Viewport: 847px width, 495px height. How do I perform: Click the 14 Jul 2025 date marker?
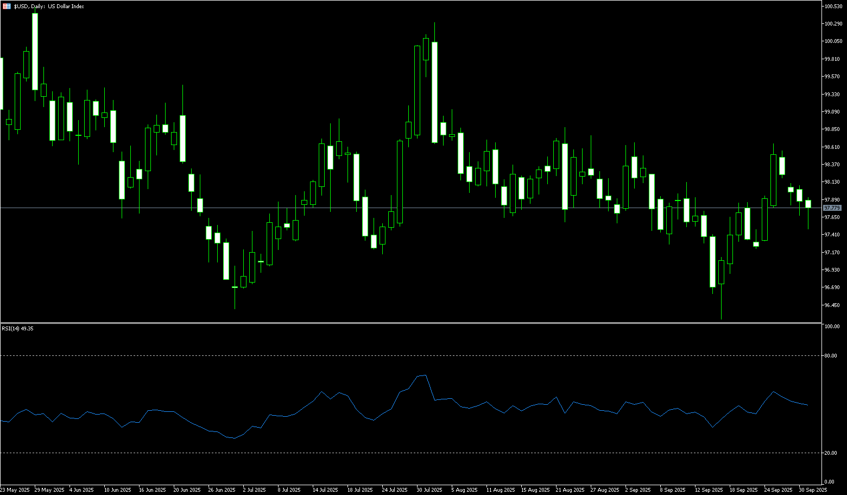pos(326,490)
